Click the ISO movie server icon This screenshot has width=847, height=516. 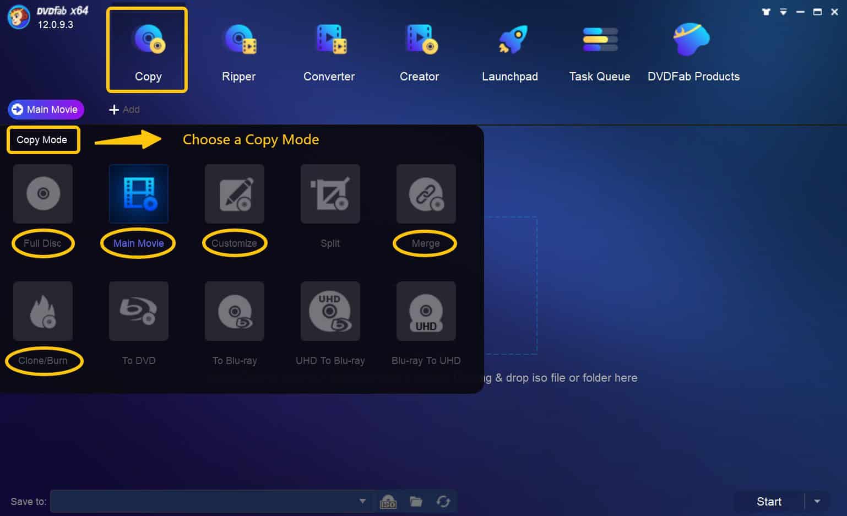click(x=388, y=501)
